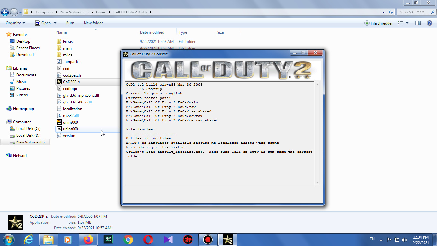Viewport: 437px width, 246px height.
Task: Click New folder in the toolbar
Action: (x=93, y=23)
